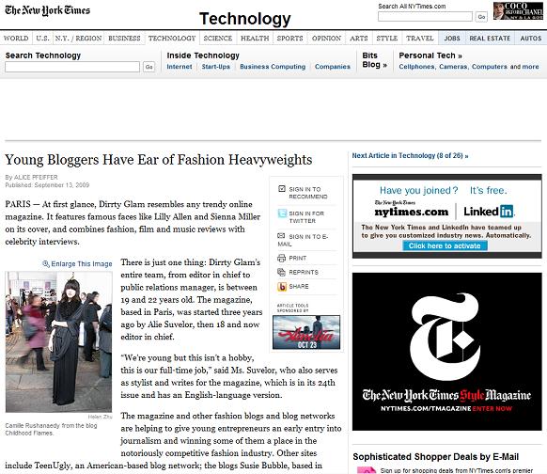
Task: Click the e-mail envelope icon
Action: pos(281,236)
